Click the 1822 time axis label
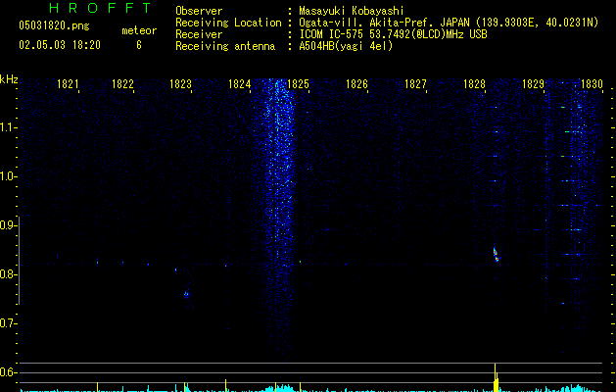 pyautogui.click(x=122, y=84)
